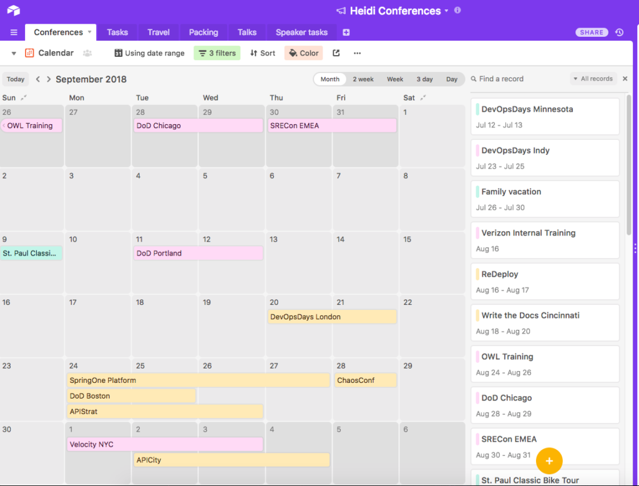Screen dimensions: 639x486
Task: Open SpringOne Platform calendar event
Action: [x=198, y=380]
